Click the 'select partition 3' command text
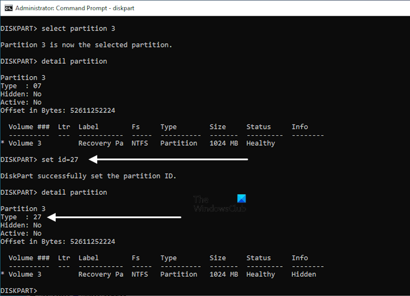 (78, 29)
